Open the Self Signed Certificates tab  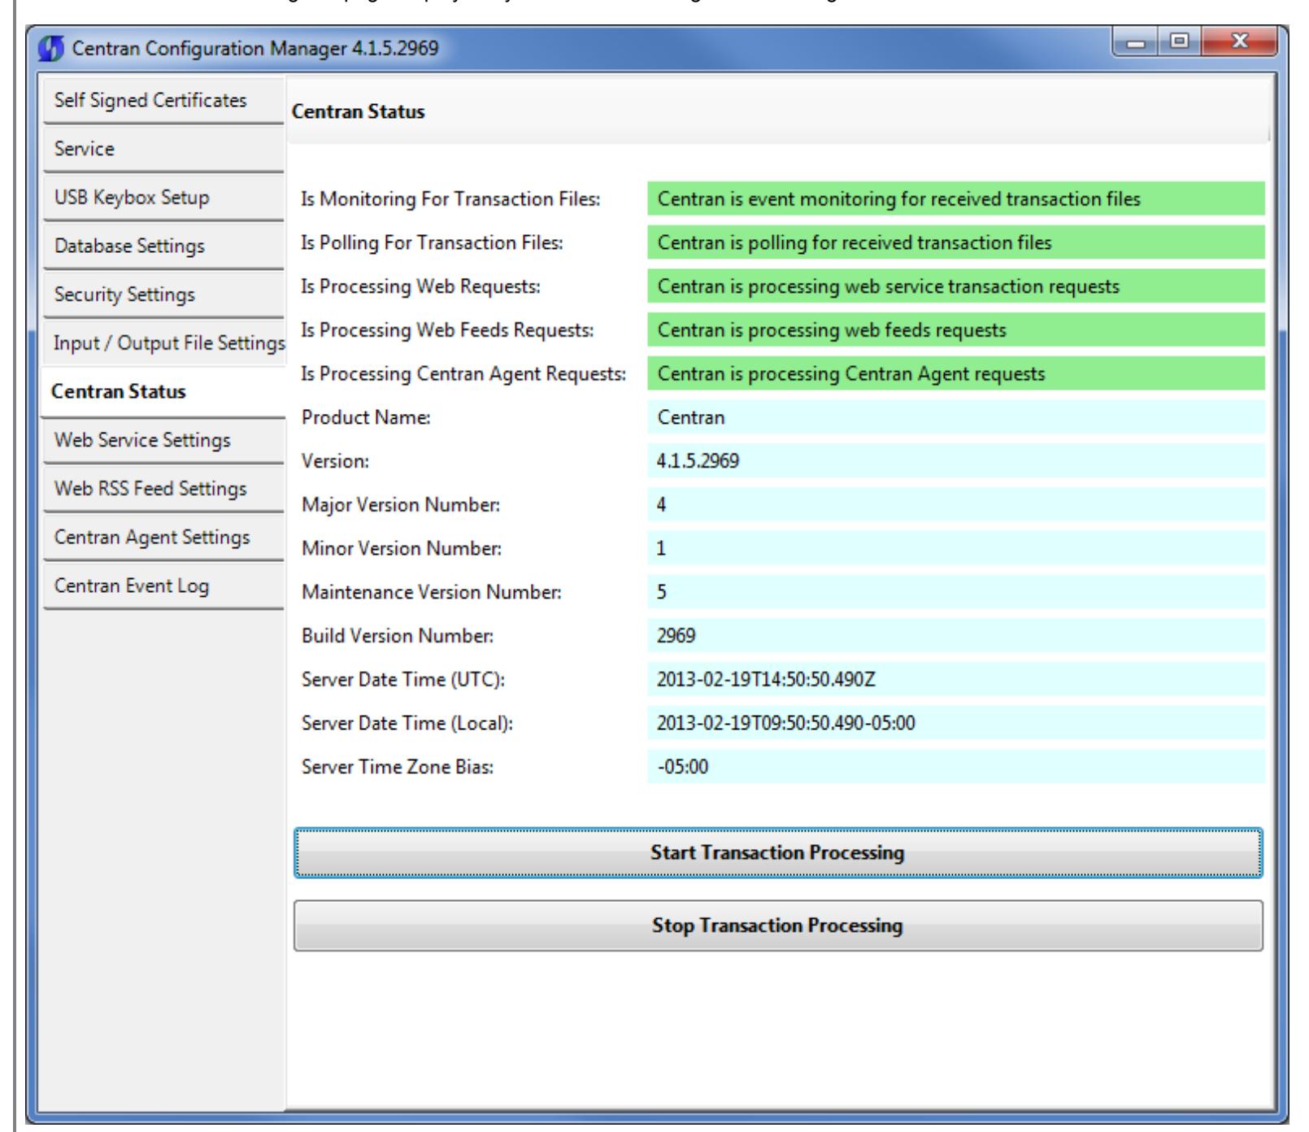coord(163,101)
